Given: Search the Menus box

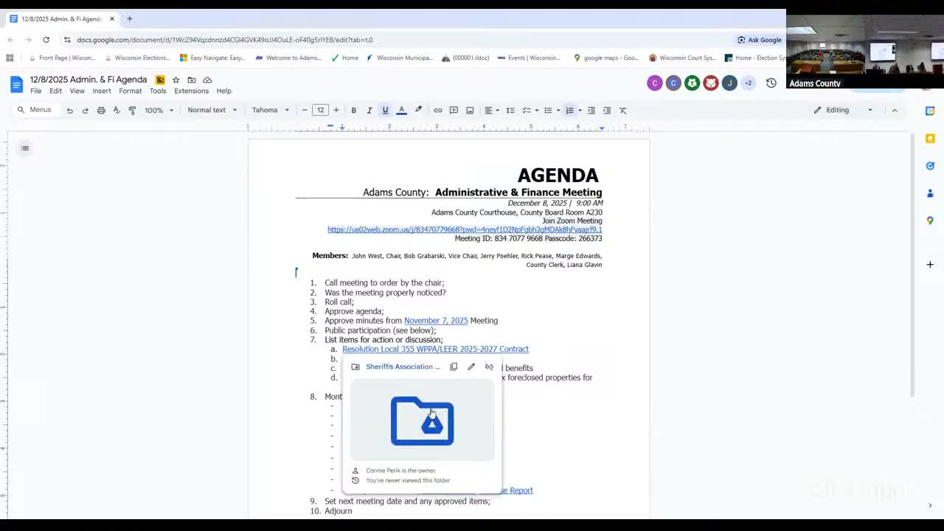Looking at the screenshot, I should tap(35, 110).
